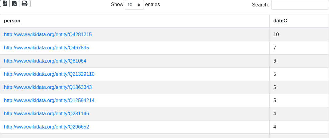Open the Show entries count dropdown

pyautogui.click(x=134, y=5)
